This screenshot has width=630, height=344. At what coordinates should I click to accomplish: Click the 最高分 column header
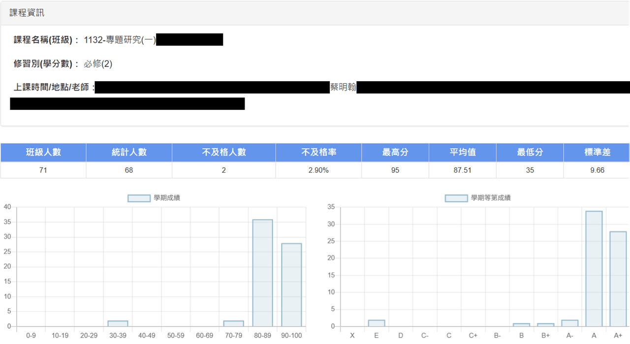[x=395, y=153]
